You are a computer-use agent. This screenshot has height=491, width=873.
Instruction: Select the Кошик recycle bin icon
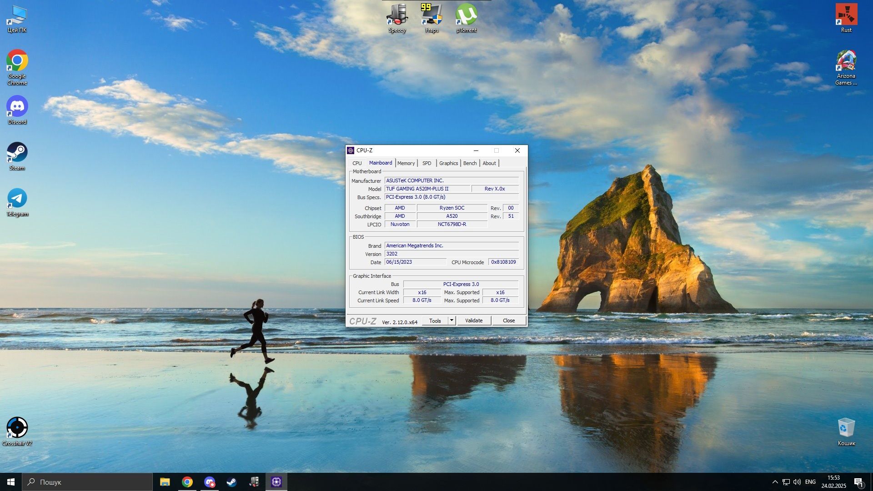point(846,431)
